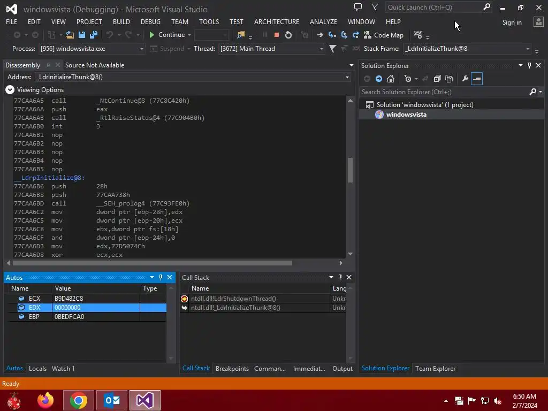Click the Properties wrench icon

coord(465,79)
